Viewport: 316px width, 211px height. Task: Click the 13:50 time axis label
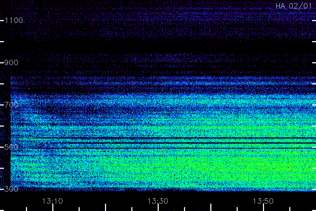263,201
